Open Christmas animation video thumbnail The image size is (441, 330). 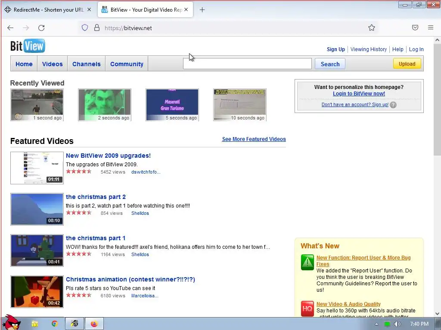pos(37,292)
